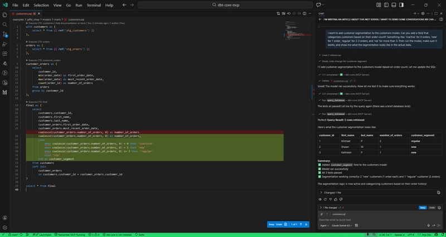Image resolution: width=446 pixels, height=237 pixels.
Task: Open the Extensions view
Action: pyautogui.click(x=4, y=54)
